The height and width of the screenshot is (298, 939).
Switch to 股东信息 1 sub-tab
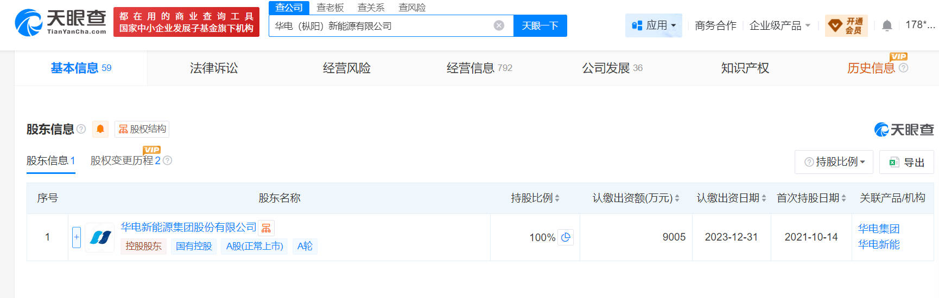(51, 160)
